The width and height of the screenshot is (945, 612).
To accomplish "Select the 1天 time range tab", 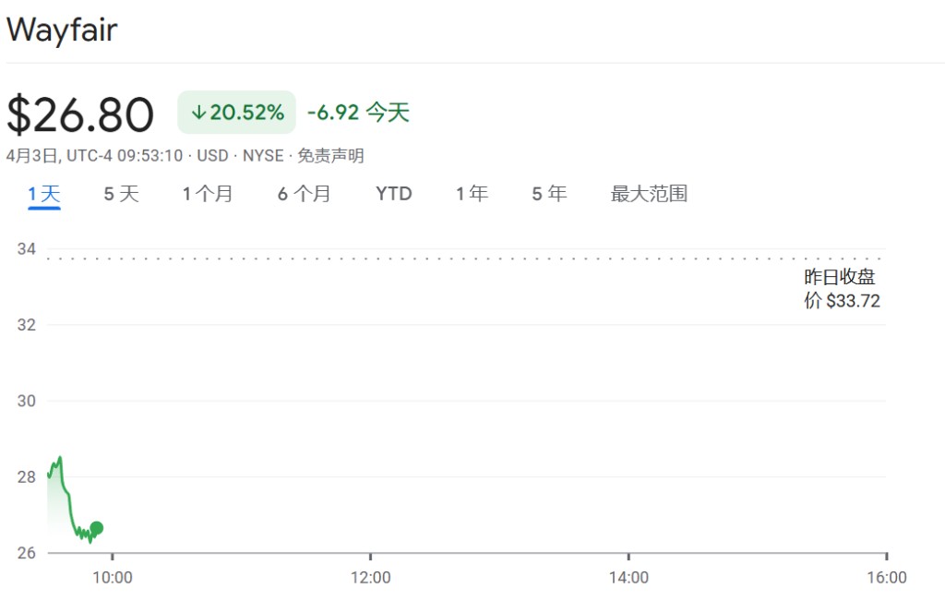I will click(x=43, y=194).
